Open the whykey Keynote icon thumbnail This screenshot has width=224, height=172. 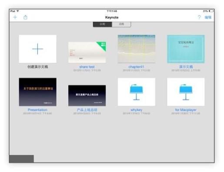pos(137,92)
